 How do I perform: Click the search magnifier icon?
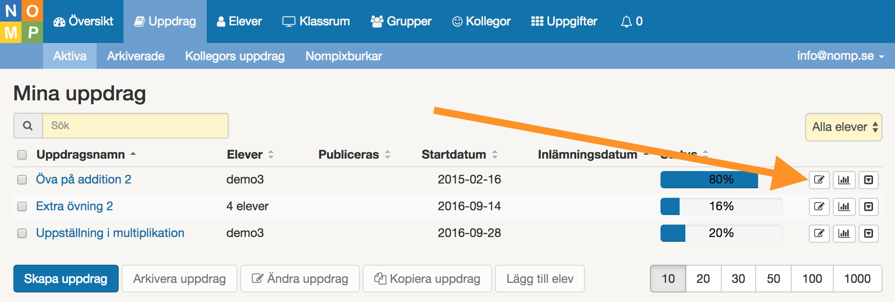pos(28,126)
